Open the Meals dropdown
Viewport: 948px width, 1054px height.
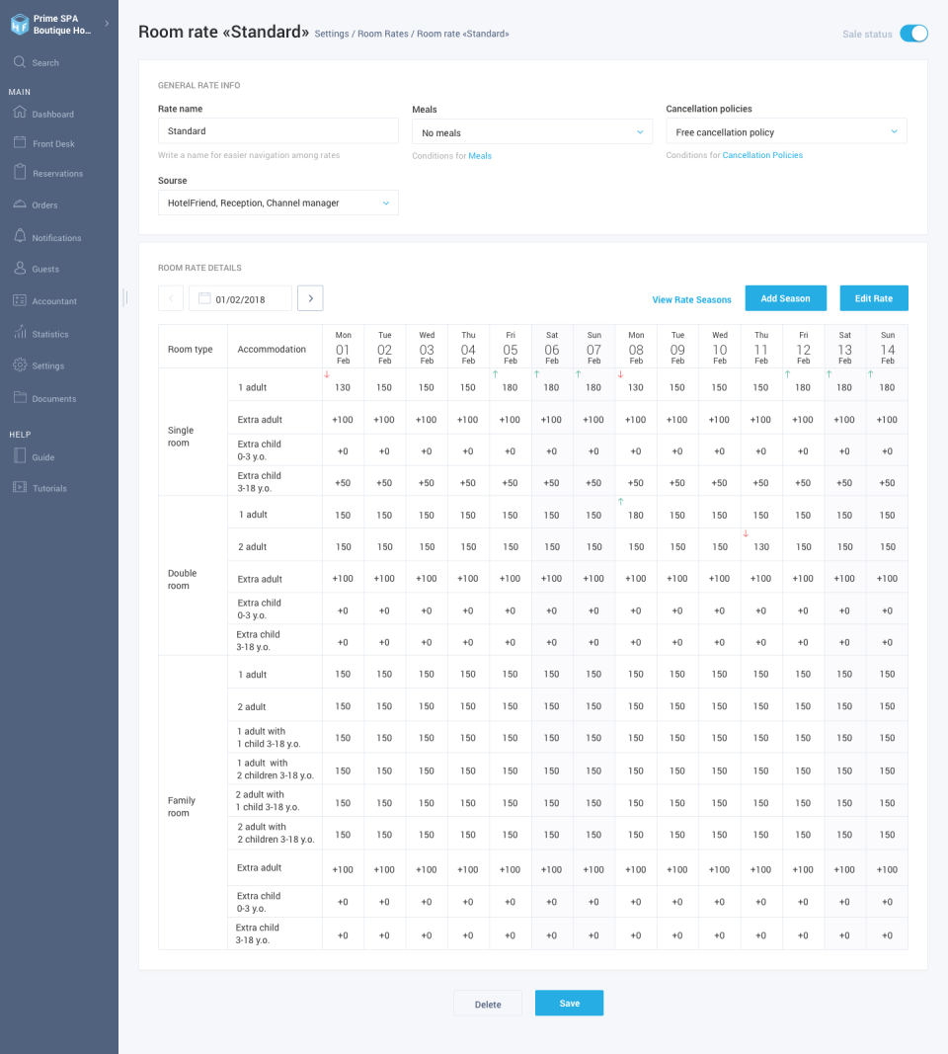tap(532, 132)
